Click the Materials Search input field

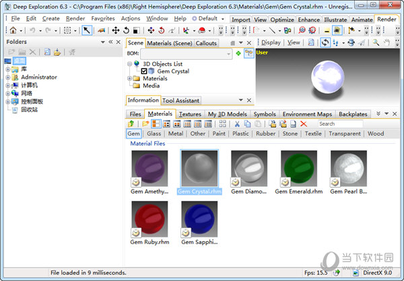[x=340, y=124]
